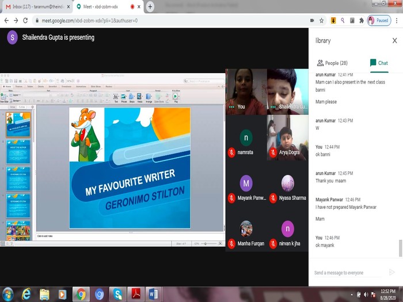Click the 'ok banni' chat message
Viewport: 403px width, 302px height.
[323, 155]
